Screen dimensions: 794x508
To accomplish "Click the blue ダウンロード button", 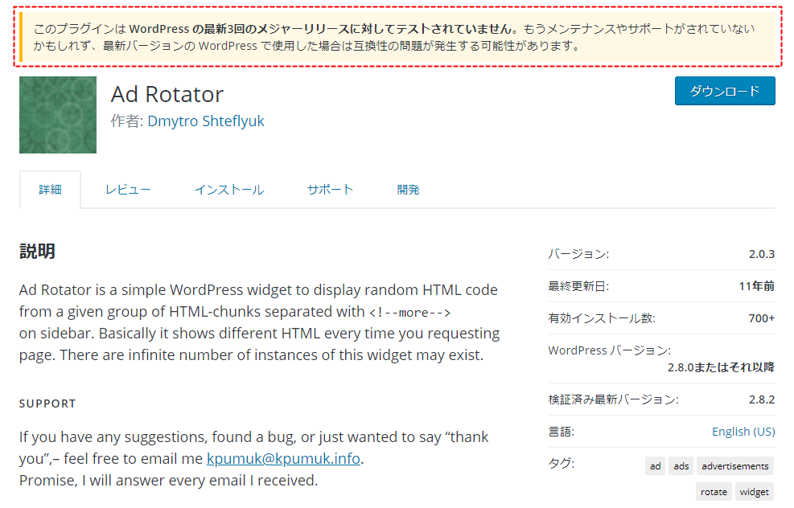I will 725,91.
